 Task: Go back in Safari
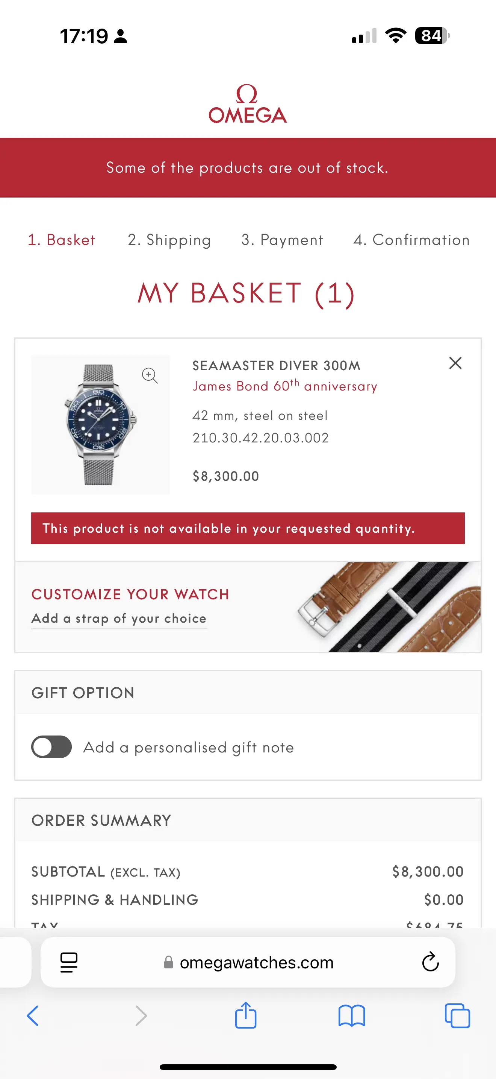coord(33,1015)
